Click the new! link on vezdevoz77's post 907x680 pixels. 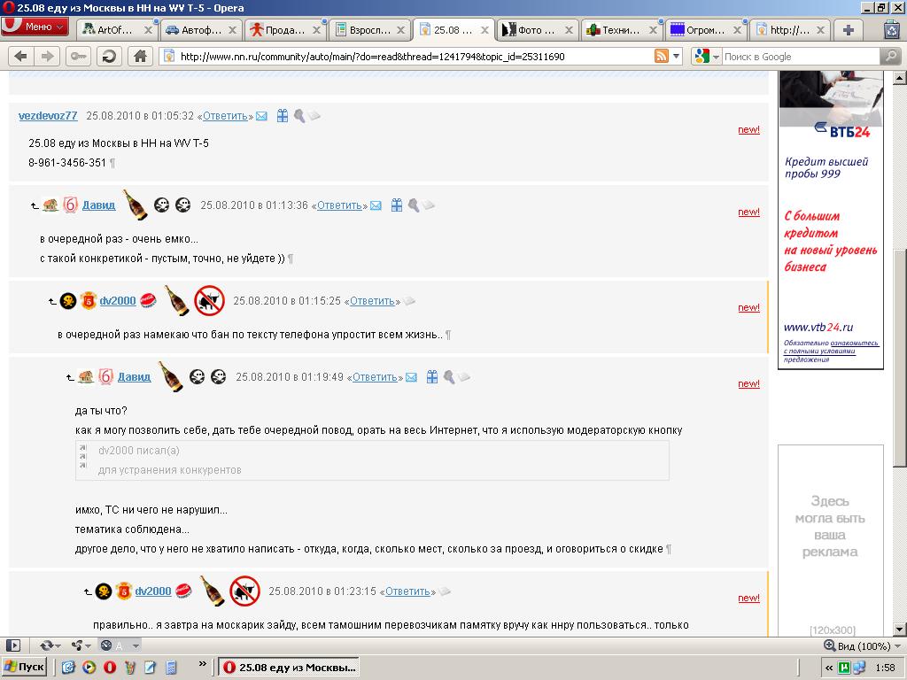[748, 129]
